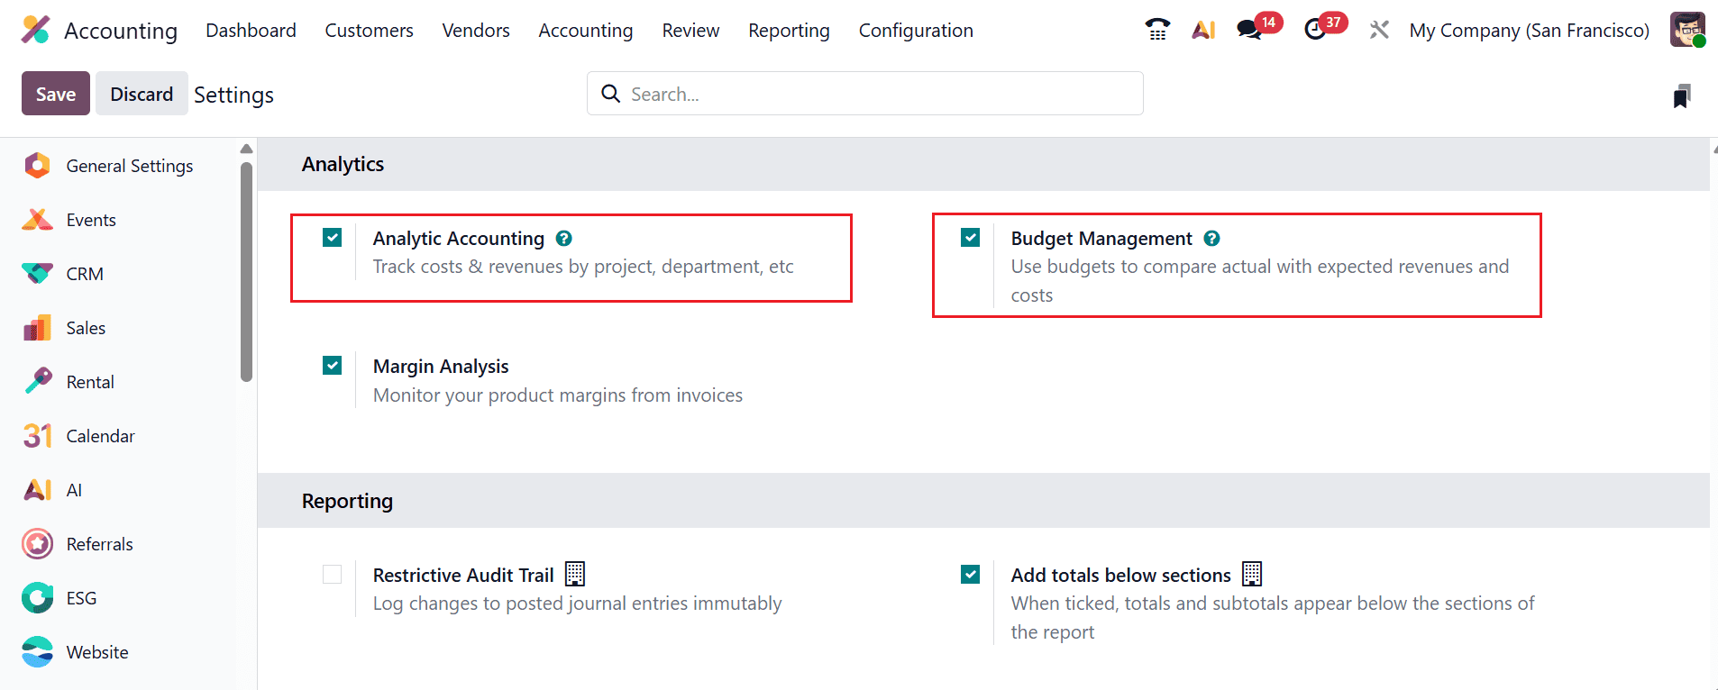Click company building icon beside Add totals below sections
1718x690 pixels.
tap(1252, 574)
